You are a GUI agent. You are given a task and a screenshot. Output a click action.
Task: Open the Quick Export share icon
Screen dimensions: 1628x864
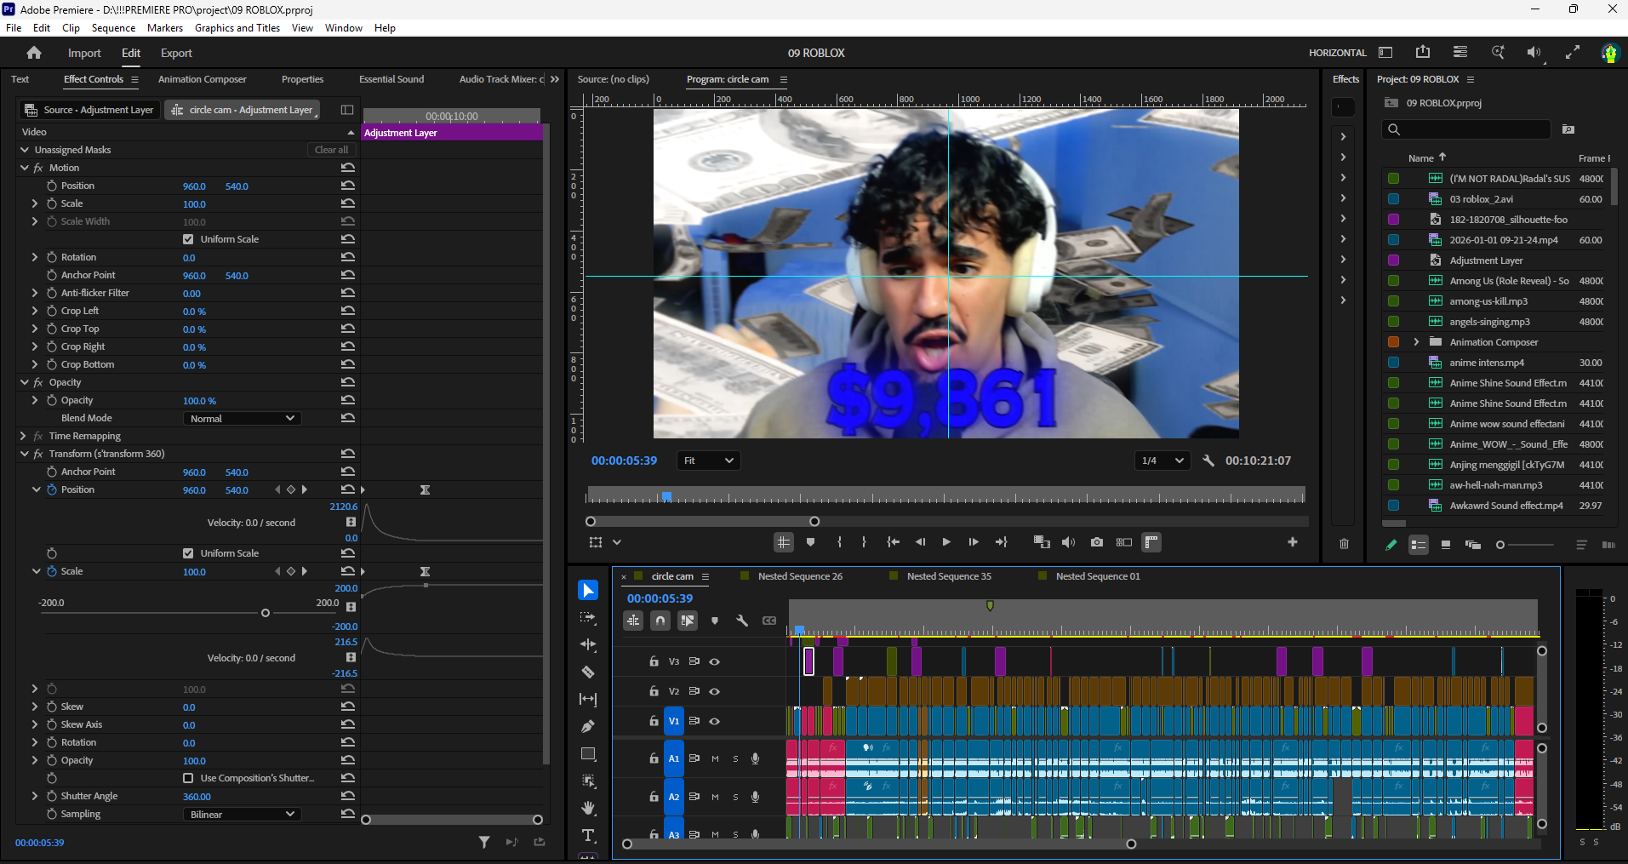[x=1423, y=52]
